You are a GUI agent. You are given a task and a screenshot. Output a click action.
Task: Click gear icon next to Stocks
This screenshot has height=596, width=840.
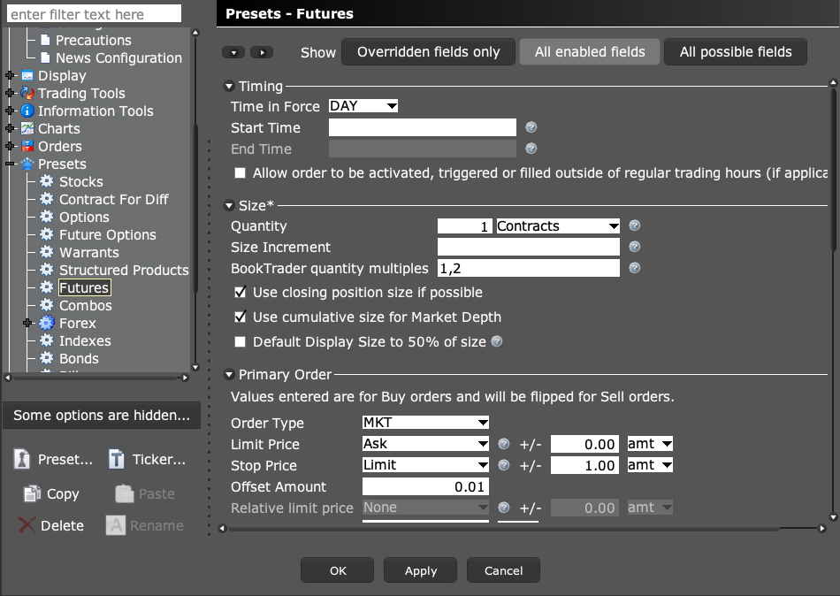point(47,181)
